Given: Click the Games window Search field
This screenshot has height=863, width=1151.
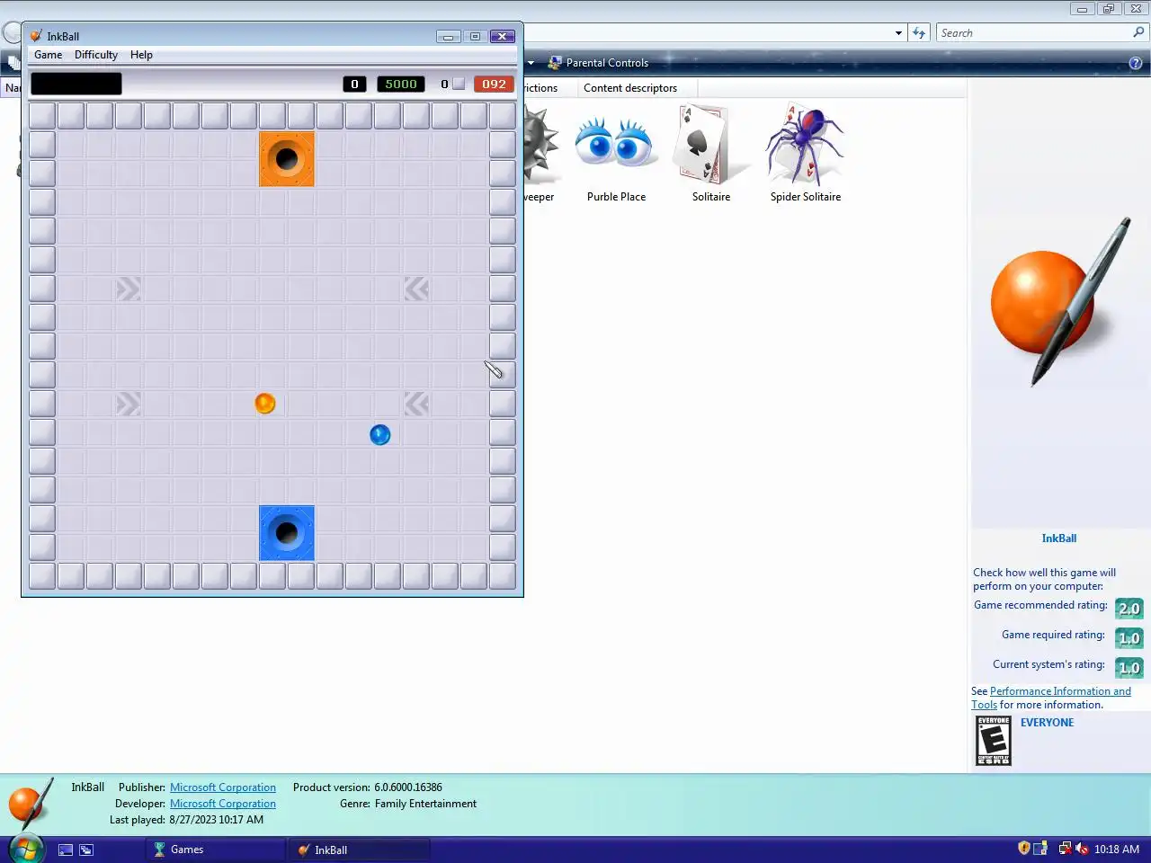Looking at the screenshot, I should [1034, 33].
